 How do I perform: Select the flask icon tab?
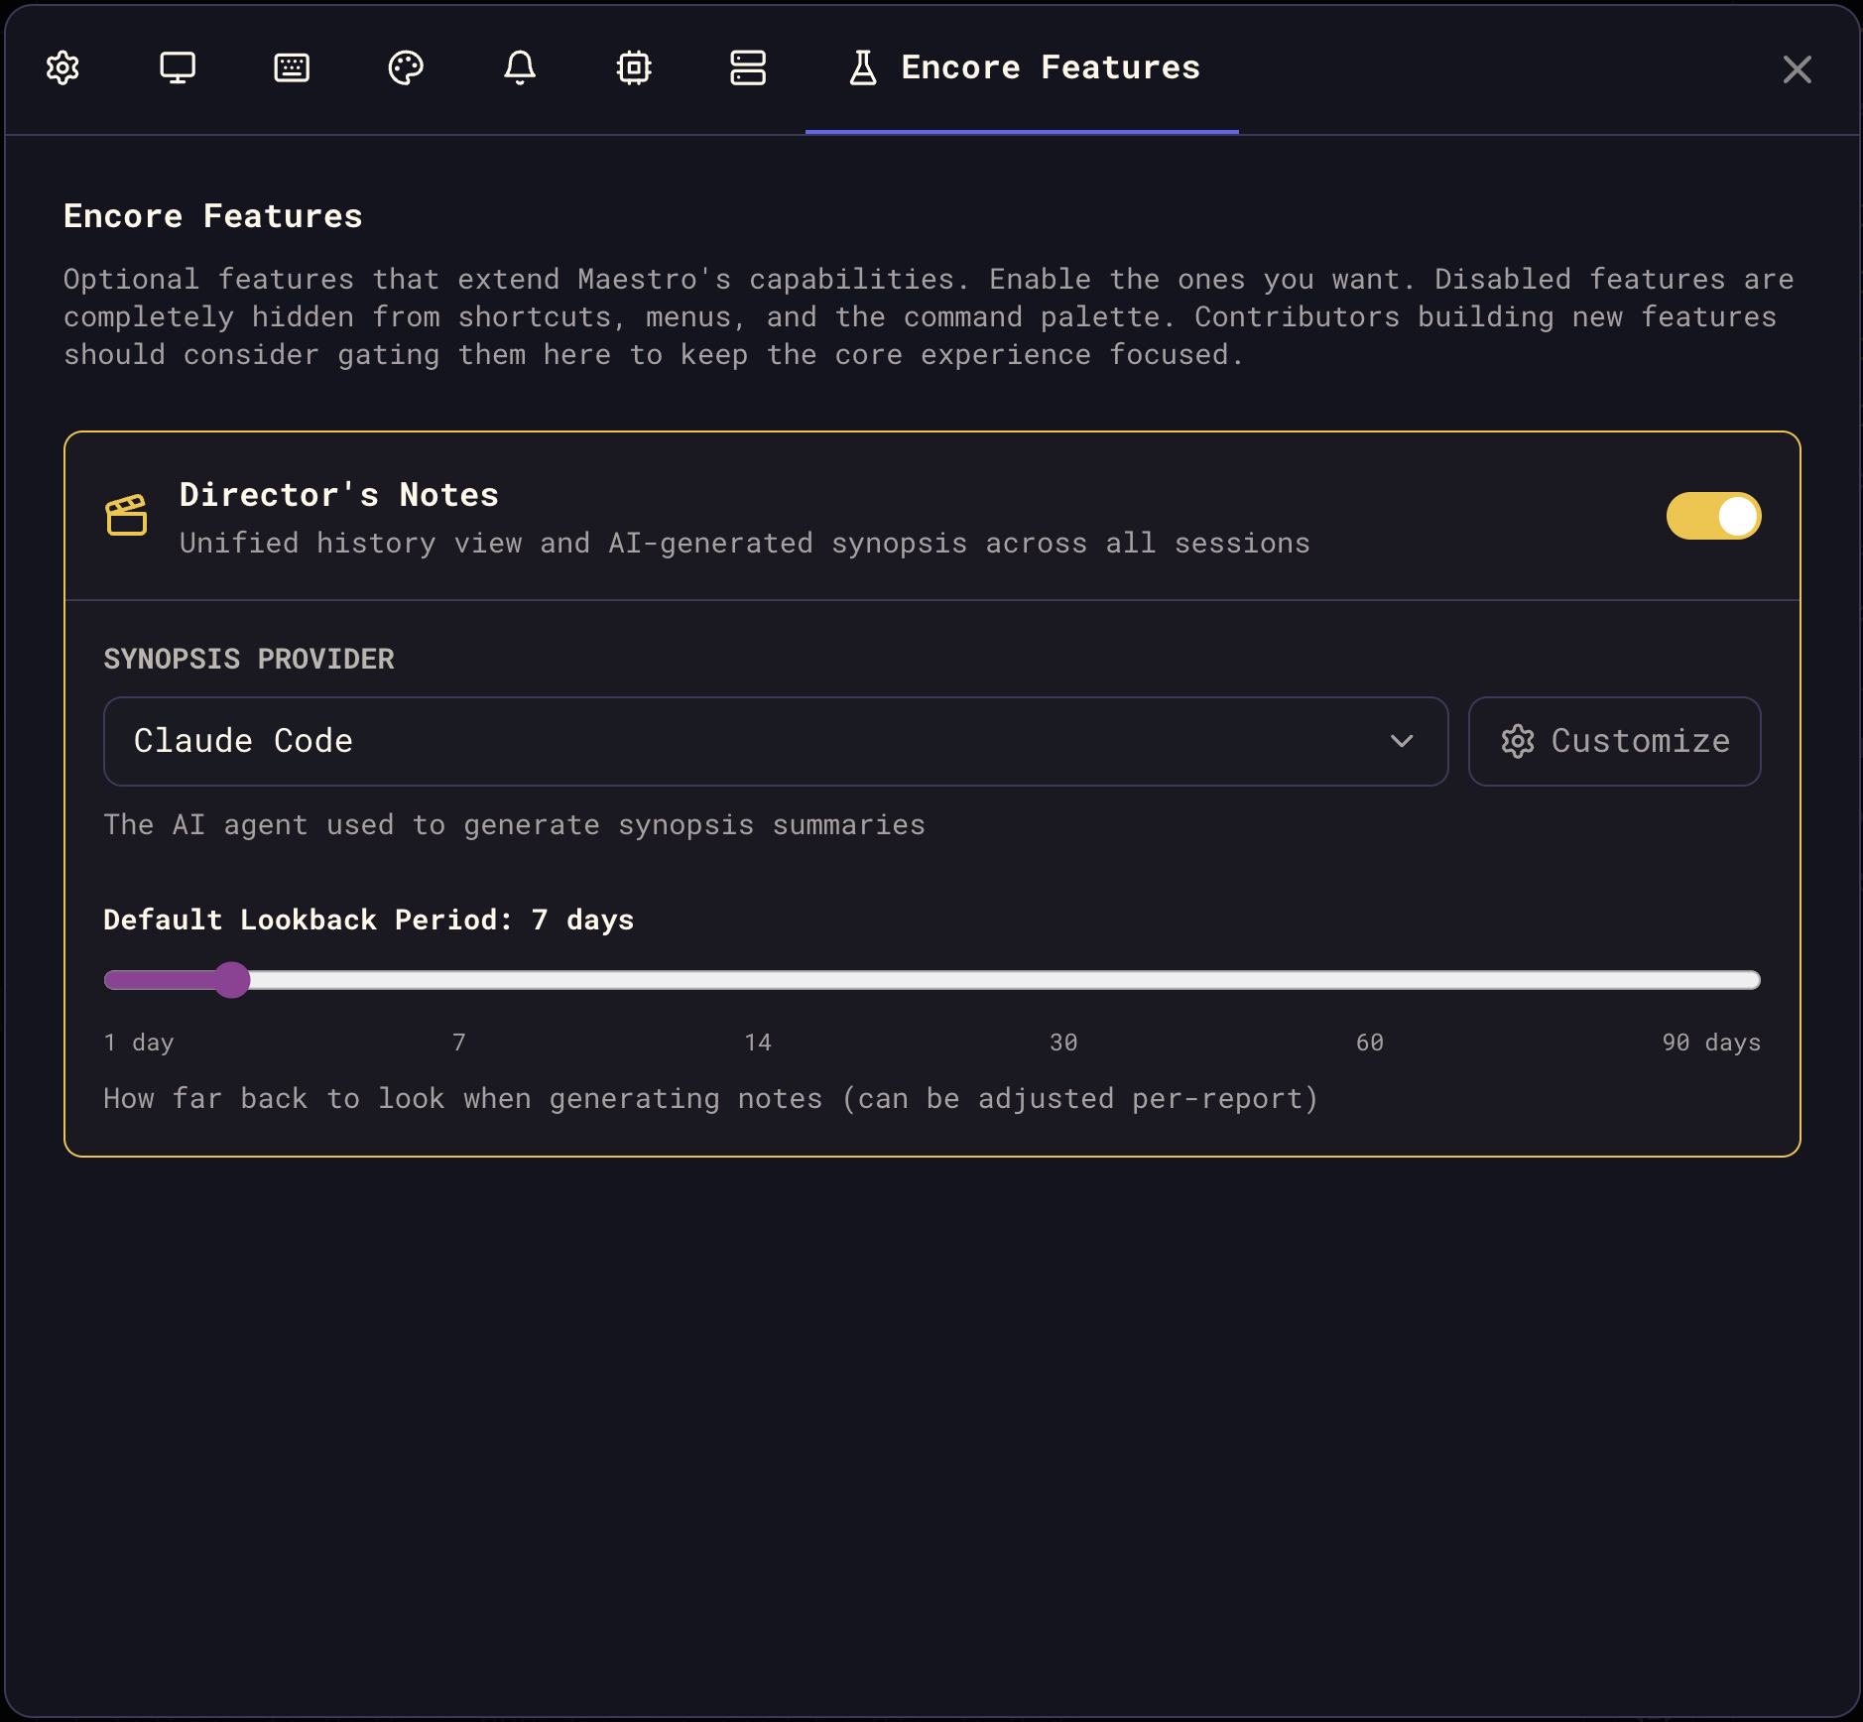click(863, 68)
